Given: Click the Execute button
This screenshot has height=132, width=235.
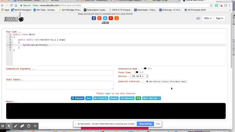Looking at the screenshot, I should click(77, 98).
